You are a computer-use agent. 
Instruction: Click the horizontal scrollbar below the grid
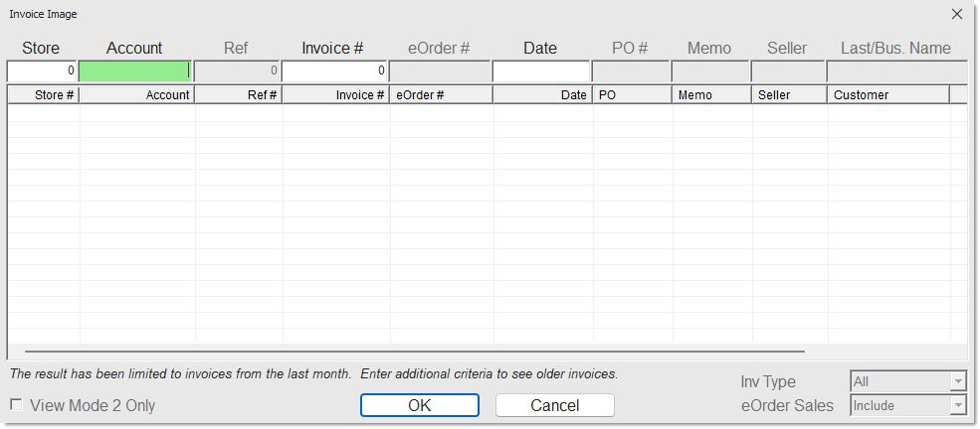(414, 352)
